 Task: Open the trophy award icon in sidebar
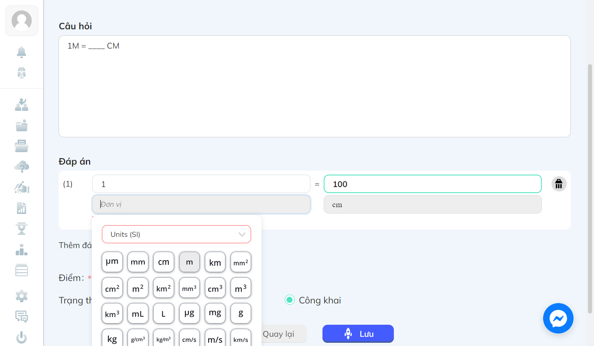pos(22,229)
